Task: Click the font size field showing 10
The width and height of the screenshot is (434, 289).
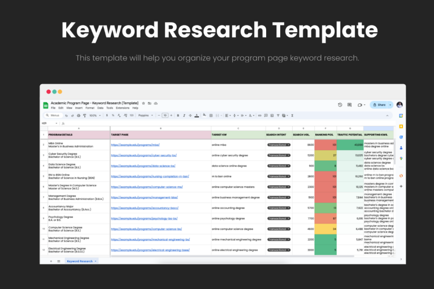Action: 165,116
